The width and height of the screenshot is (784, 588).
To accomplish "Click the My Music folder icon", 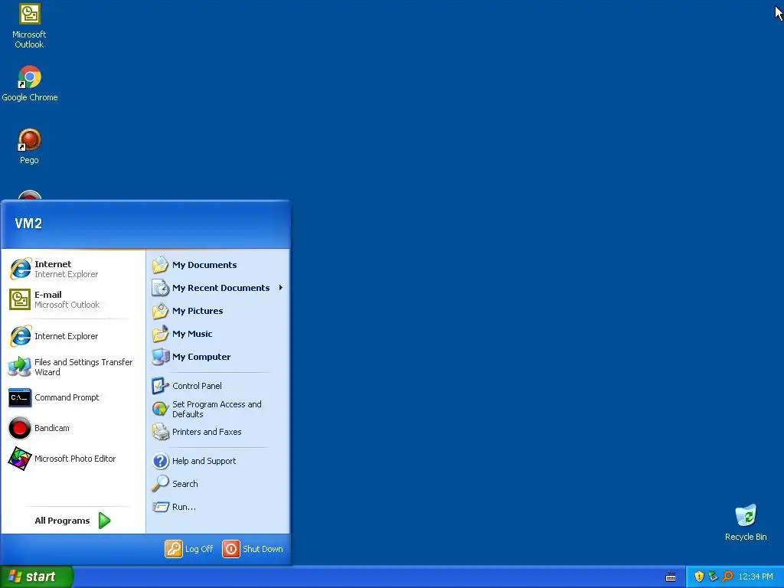I will 161,334.
